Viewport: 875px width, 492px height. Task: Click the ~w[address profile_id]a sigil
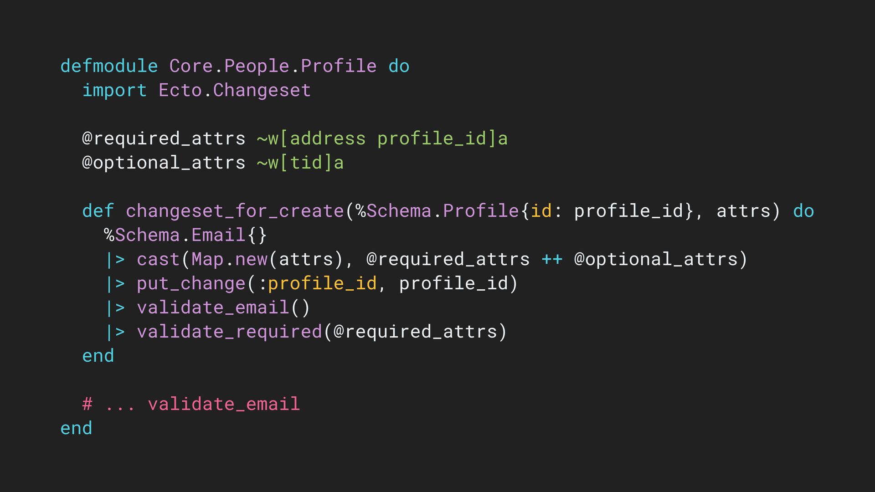pos(382,138)
